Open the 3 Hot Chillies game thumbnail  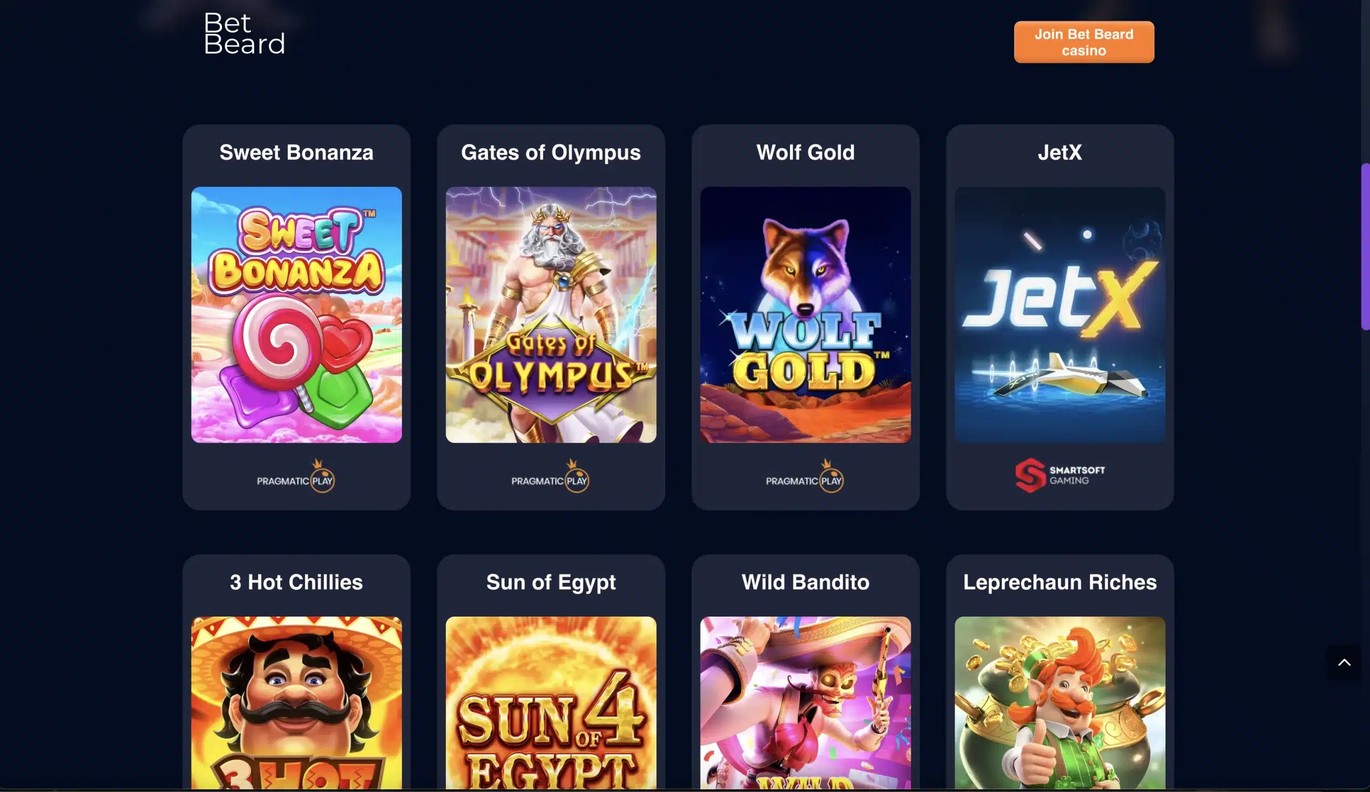(x=296, y=702)
